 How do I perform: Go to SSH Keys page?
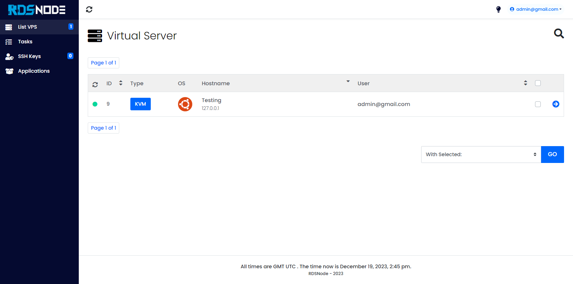coord(29,56)
